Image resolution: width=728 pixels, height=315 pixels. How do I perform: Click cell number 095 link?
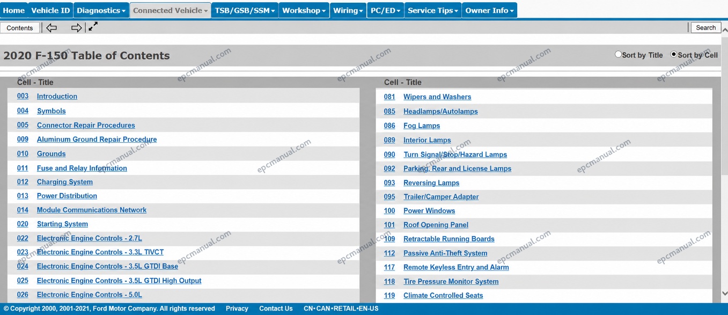tap(389, 197)
